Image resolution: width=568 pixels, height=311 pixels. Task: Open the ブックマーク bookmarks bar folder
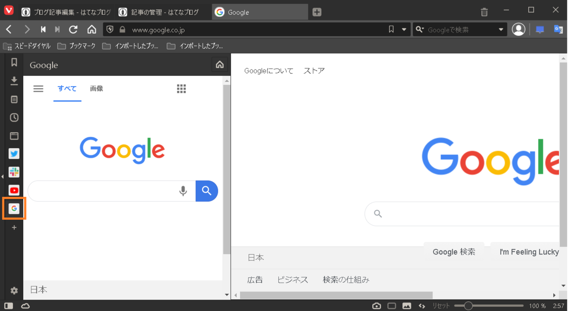click(x=76, y=46)
